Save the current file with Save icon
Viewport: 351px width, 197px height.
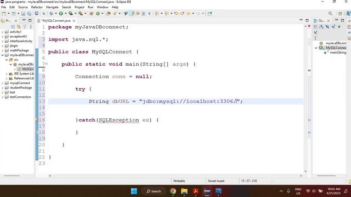coord(23,14)
